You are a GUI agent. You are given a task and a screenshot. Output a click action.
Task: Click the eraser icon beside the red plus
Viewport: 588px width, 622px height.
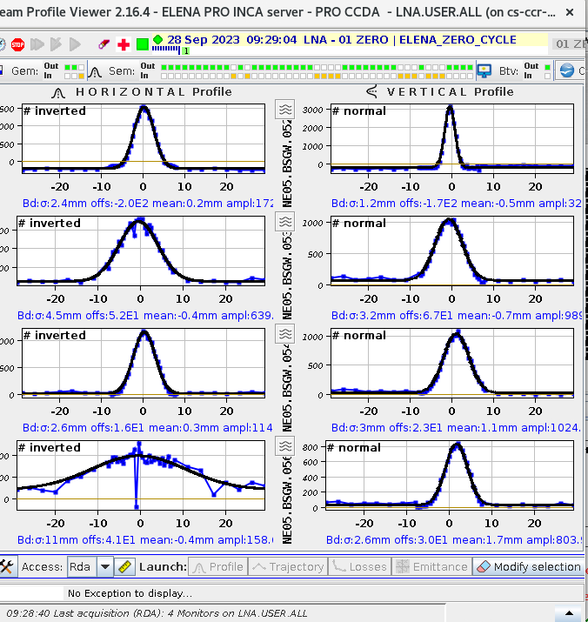(x=104, y=43)
